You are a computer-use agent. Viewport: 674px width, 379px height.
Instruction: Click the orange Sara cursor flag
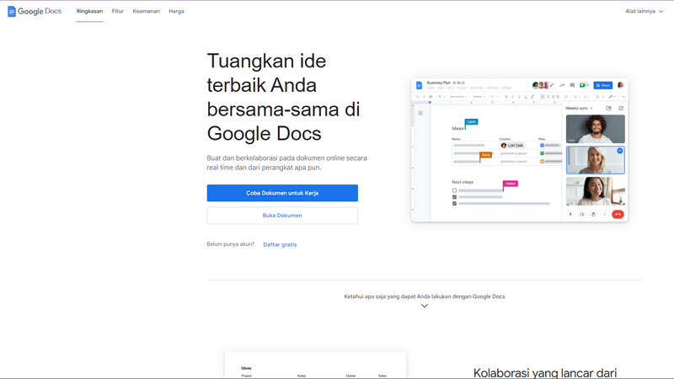tap(486, 155)
